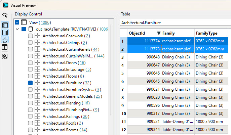Viewport: 231px width, 135px height.
Task: Enable the Architectural.Doors checkbox
Action: coord(30,63)
